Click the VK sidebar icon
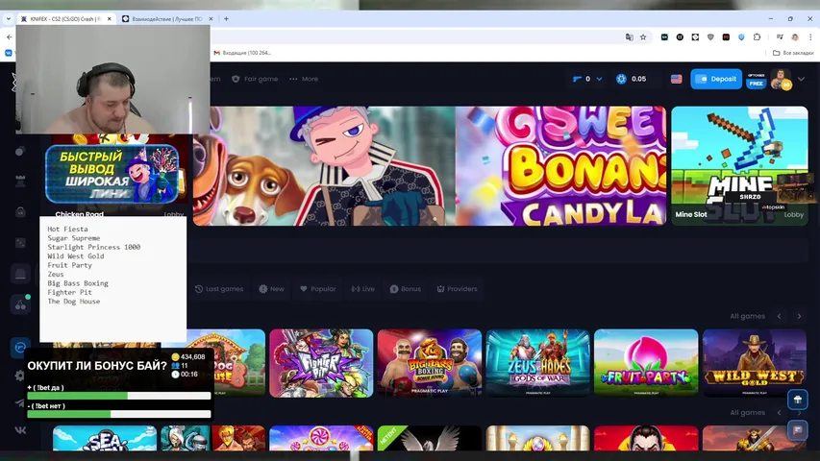 click(x=20, y=430)
